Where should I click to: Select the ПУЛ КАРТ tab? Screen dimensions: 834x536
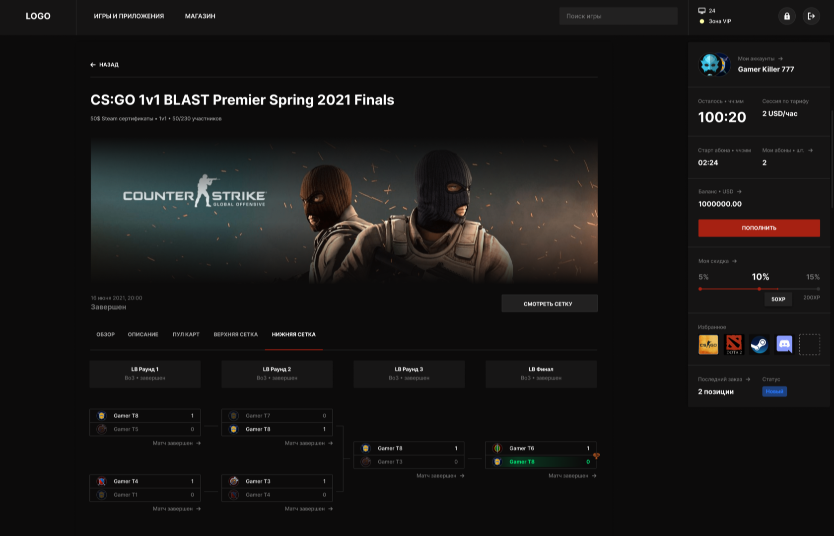186,334
